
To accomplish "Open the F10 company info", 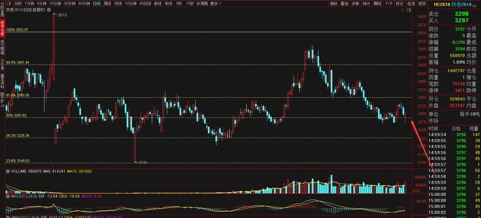I will [x=389, y=4].
